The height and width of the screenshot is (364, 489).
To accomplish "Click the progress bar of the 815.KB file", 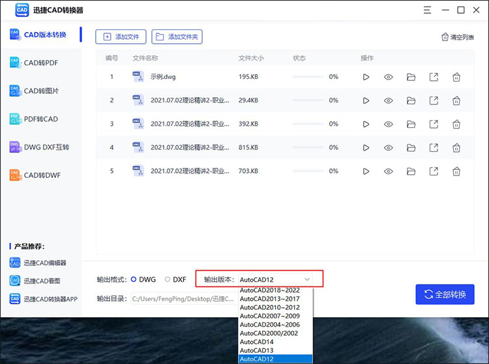I will point(308,147).
